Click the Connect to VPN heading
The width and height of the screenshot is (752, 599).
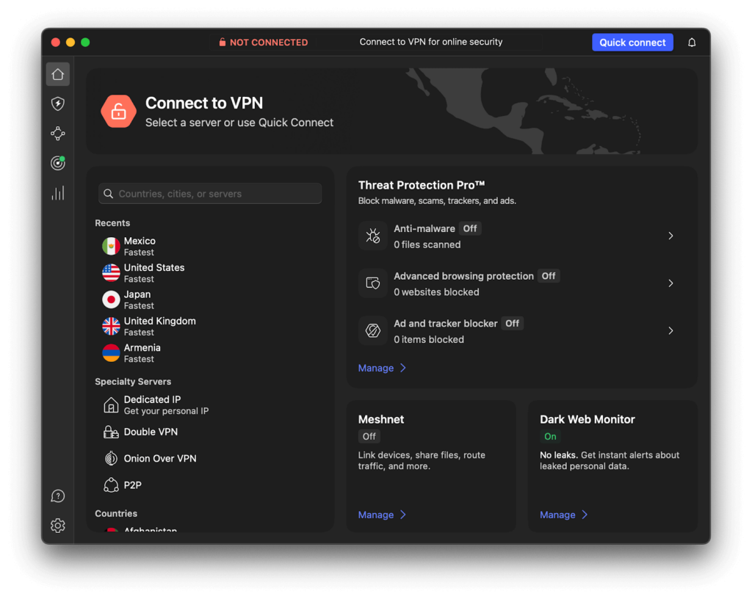tap(204, 103)
